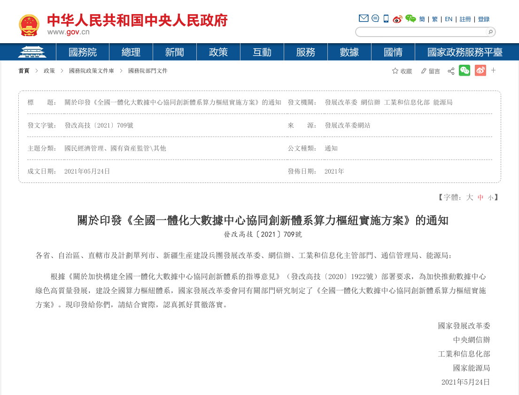
Task: Open the mobile phone version icon
Action: [x=386, y=18]
